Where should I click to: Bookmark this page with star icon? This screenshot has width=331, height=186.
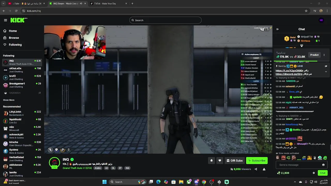[306, 11]
